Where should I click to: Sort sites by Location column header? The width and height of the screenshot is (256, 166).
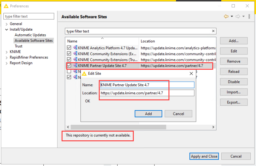(178, 41)
